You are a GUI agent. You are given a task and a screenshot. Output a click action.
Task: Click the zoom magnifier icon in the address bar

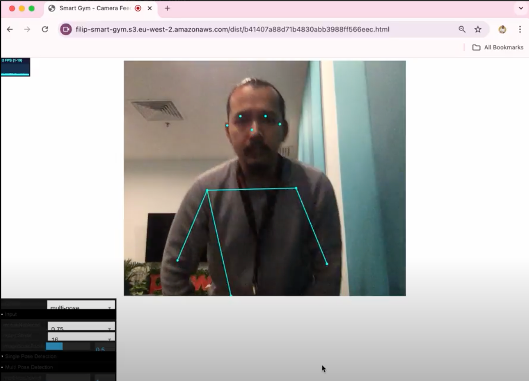click(462, 29)
